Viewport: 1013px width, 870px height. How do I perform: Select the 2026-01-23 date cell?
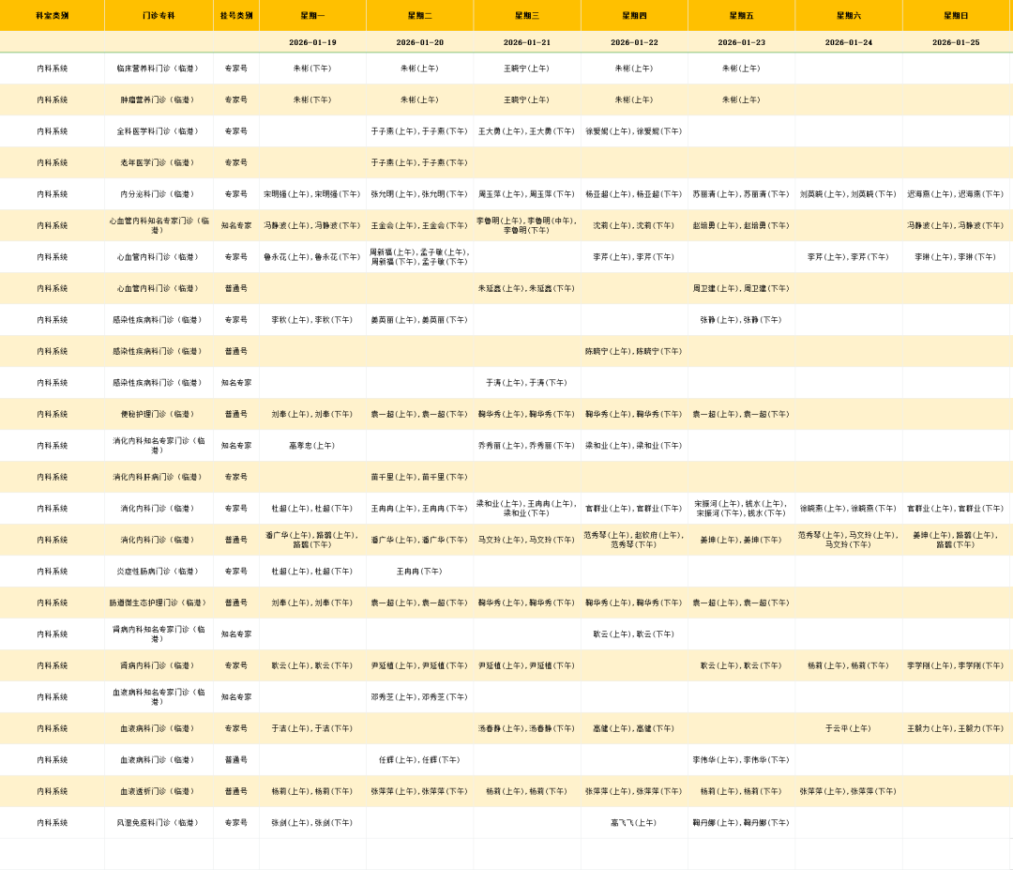click(x=741, y=42)
